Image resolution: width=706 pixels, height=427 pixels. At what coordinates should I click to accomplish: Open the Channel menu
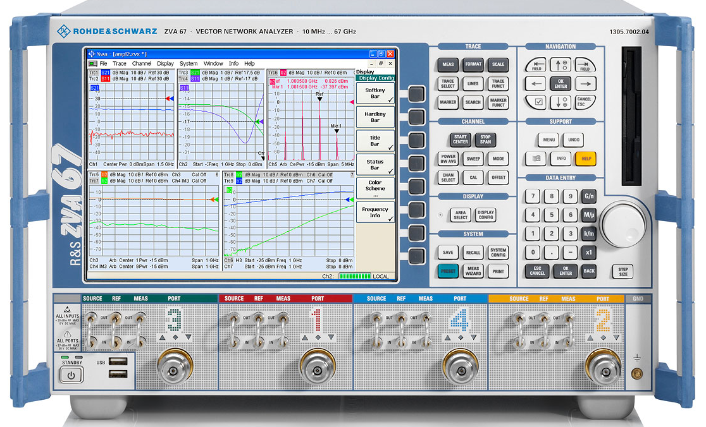pos(141,64)
